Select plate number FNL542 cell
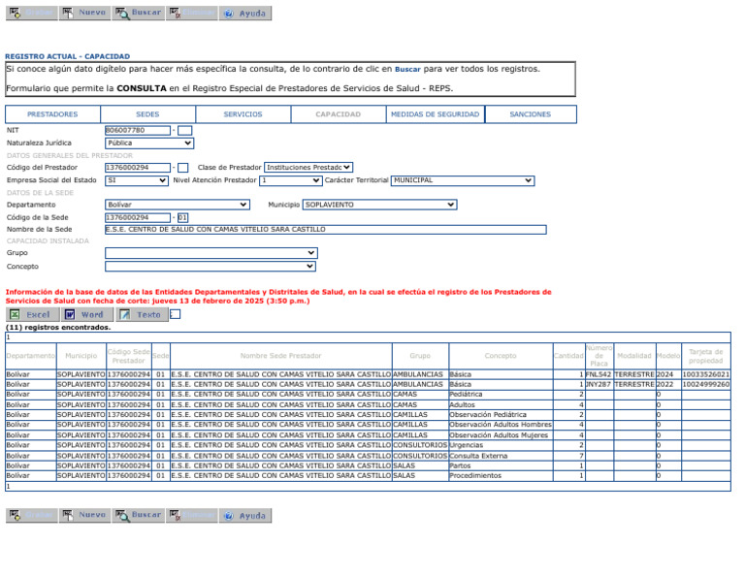Image resolution: width=745 pixels, height=576 pixels. (x=599, y=374)
